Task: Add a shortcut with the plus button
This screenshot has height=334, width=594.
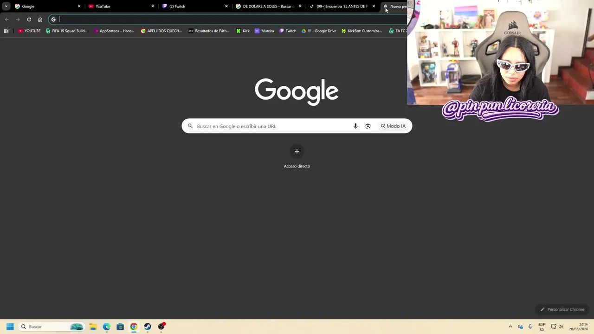Action: 297,151
